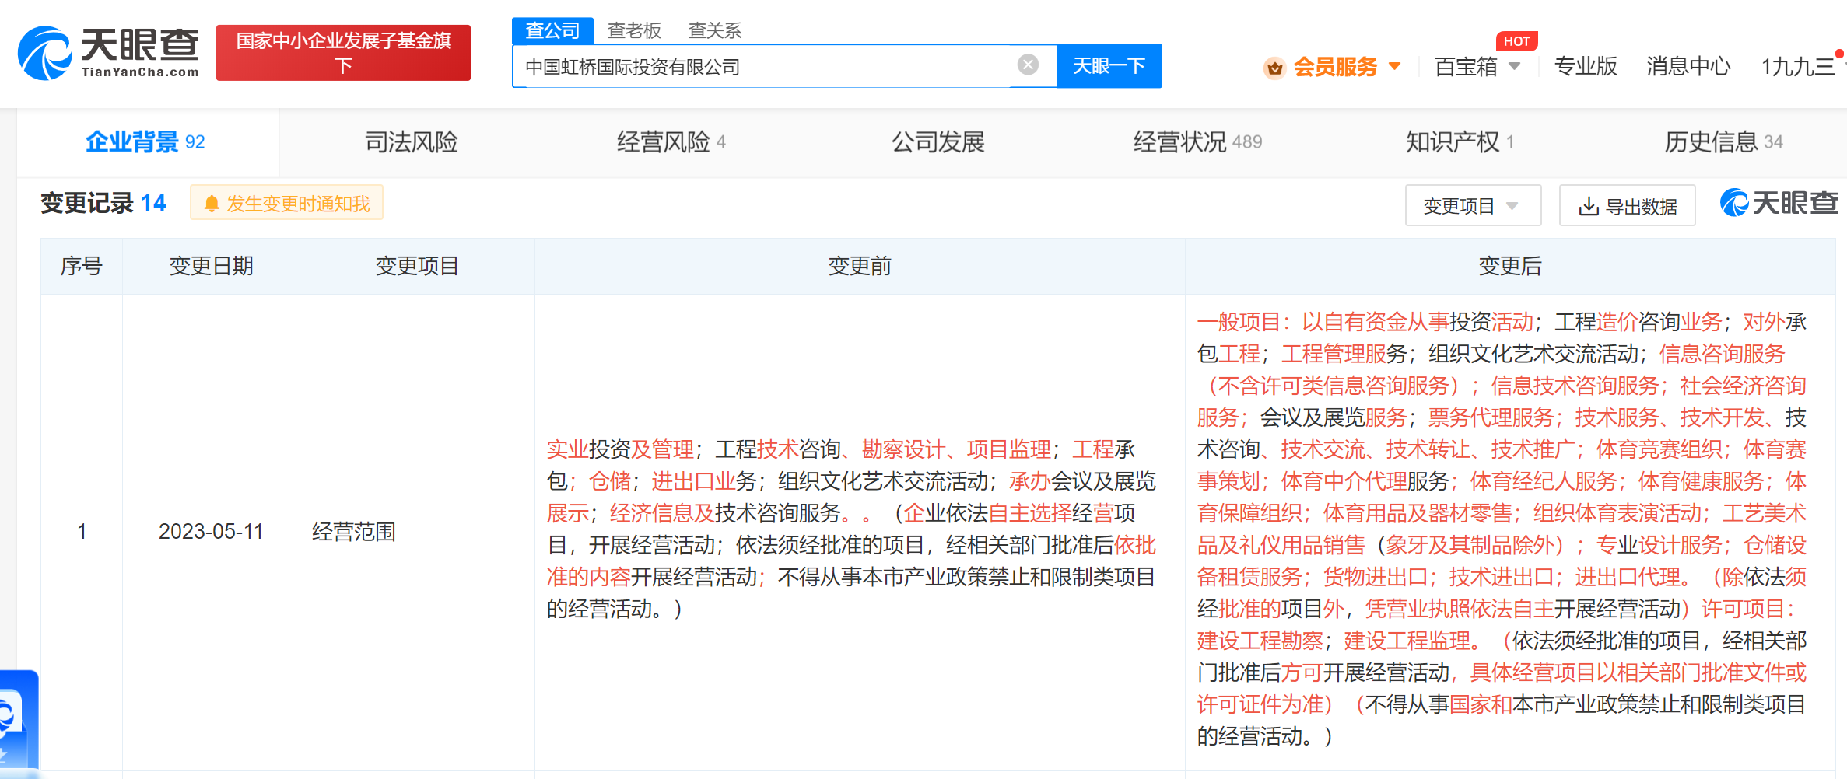The image size is (1847, 779).
Task: Click the 变更项目 column header
Action: 417,266
